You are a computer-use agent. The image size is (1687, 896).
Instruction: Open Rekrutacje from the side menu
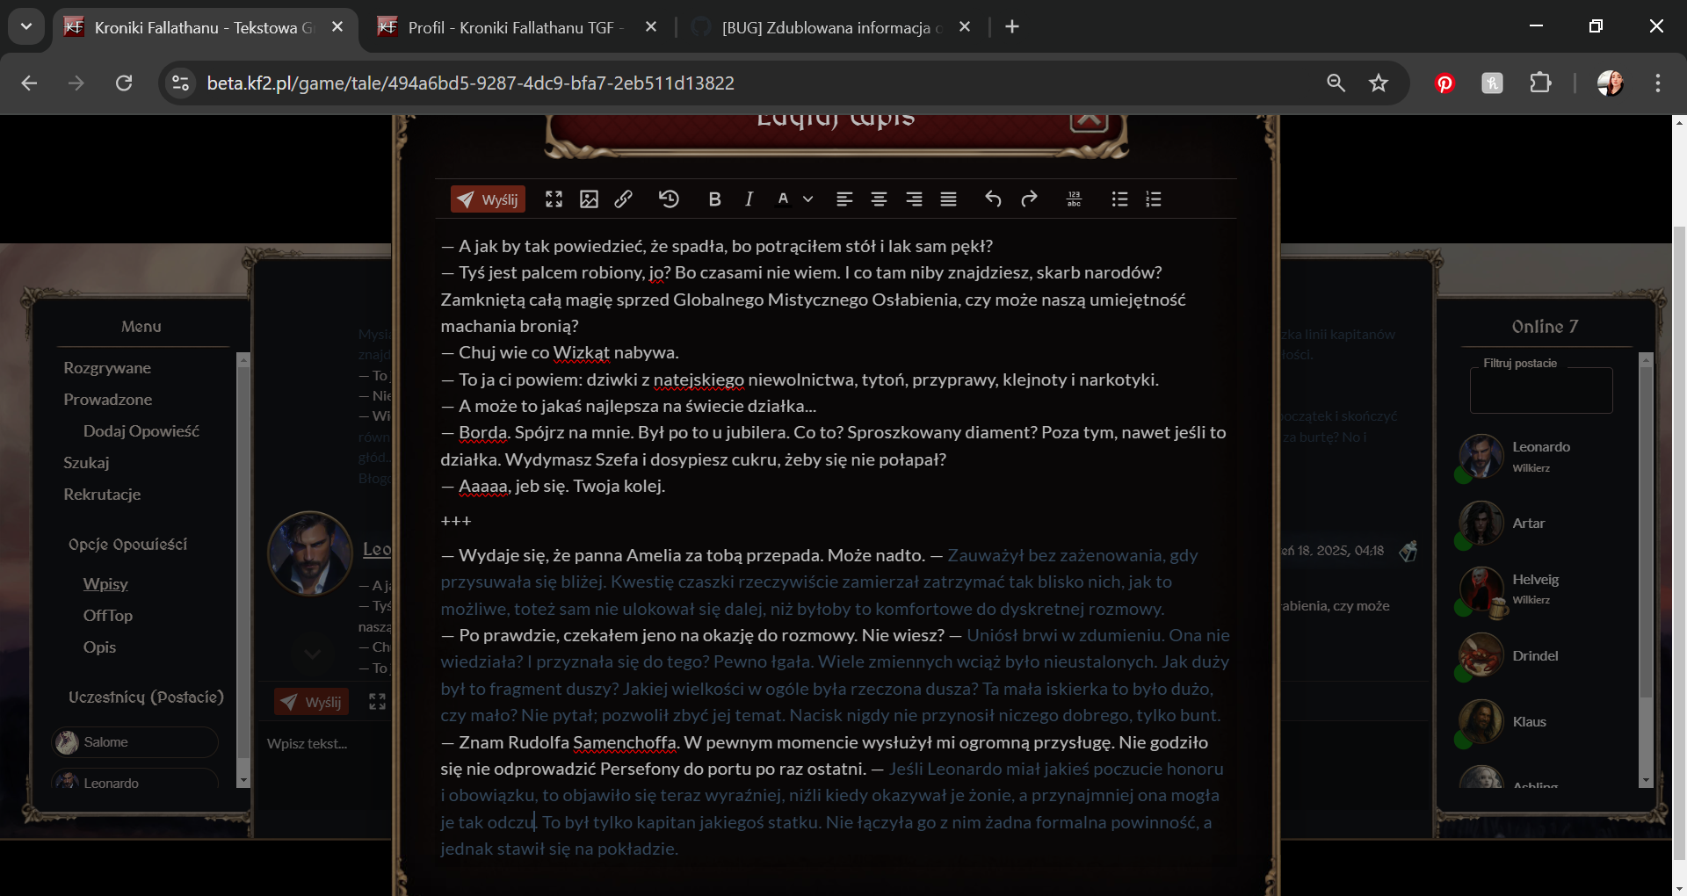pyautogui.click(x=102, y=495)
